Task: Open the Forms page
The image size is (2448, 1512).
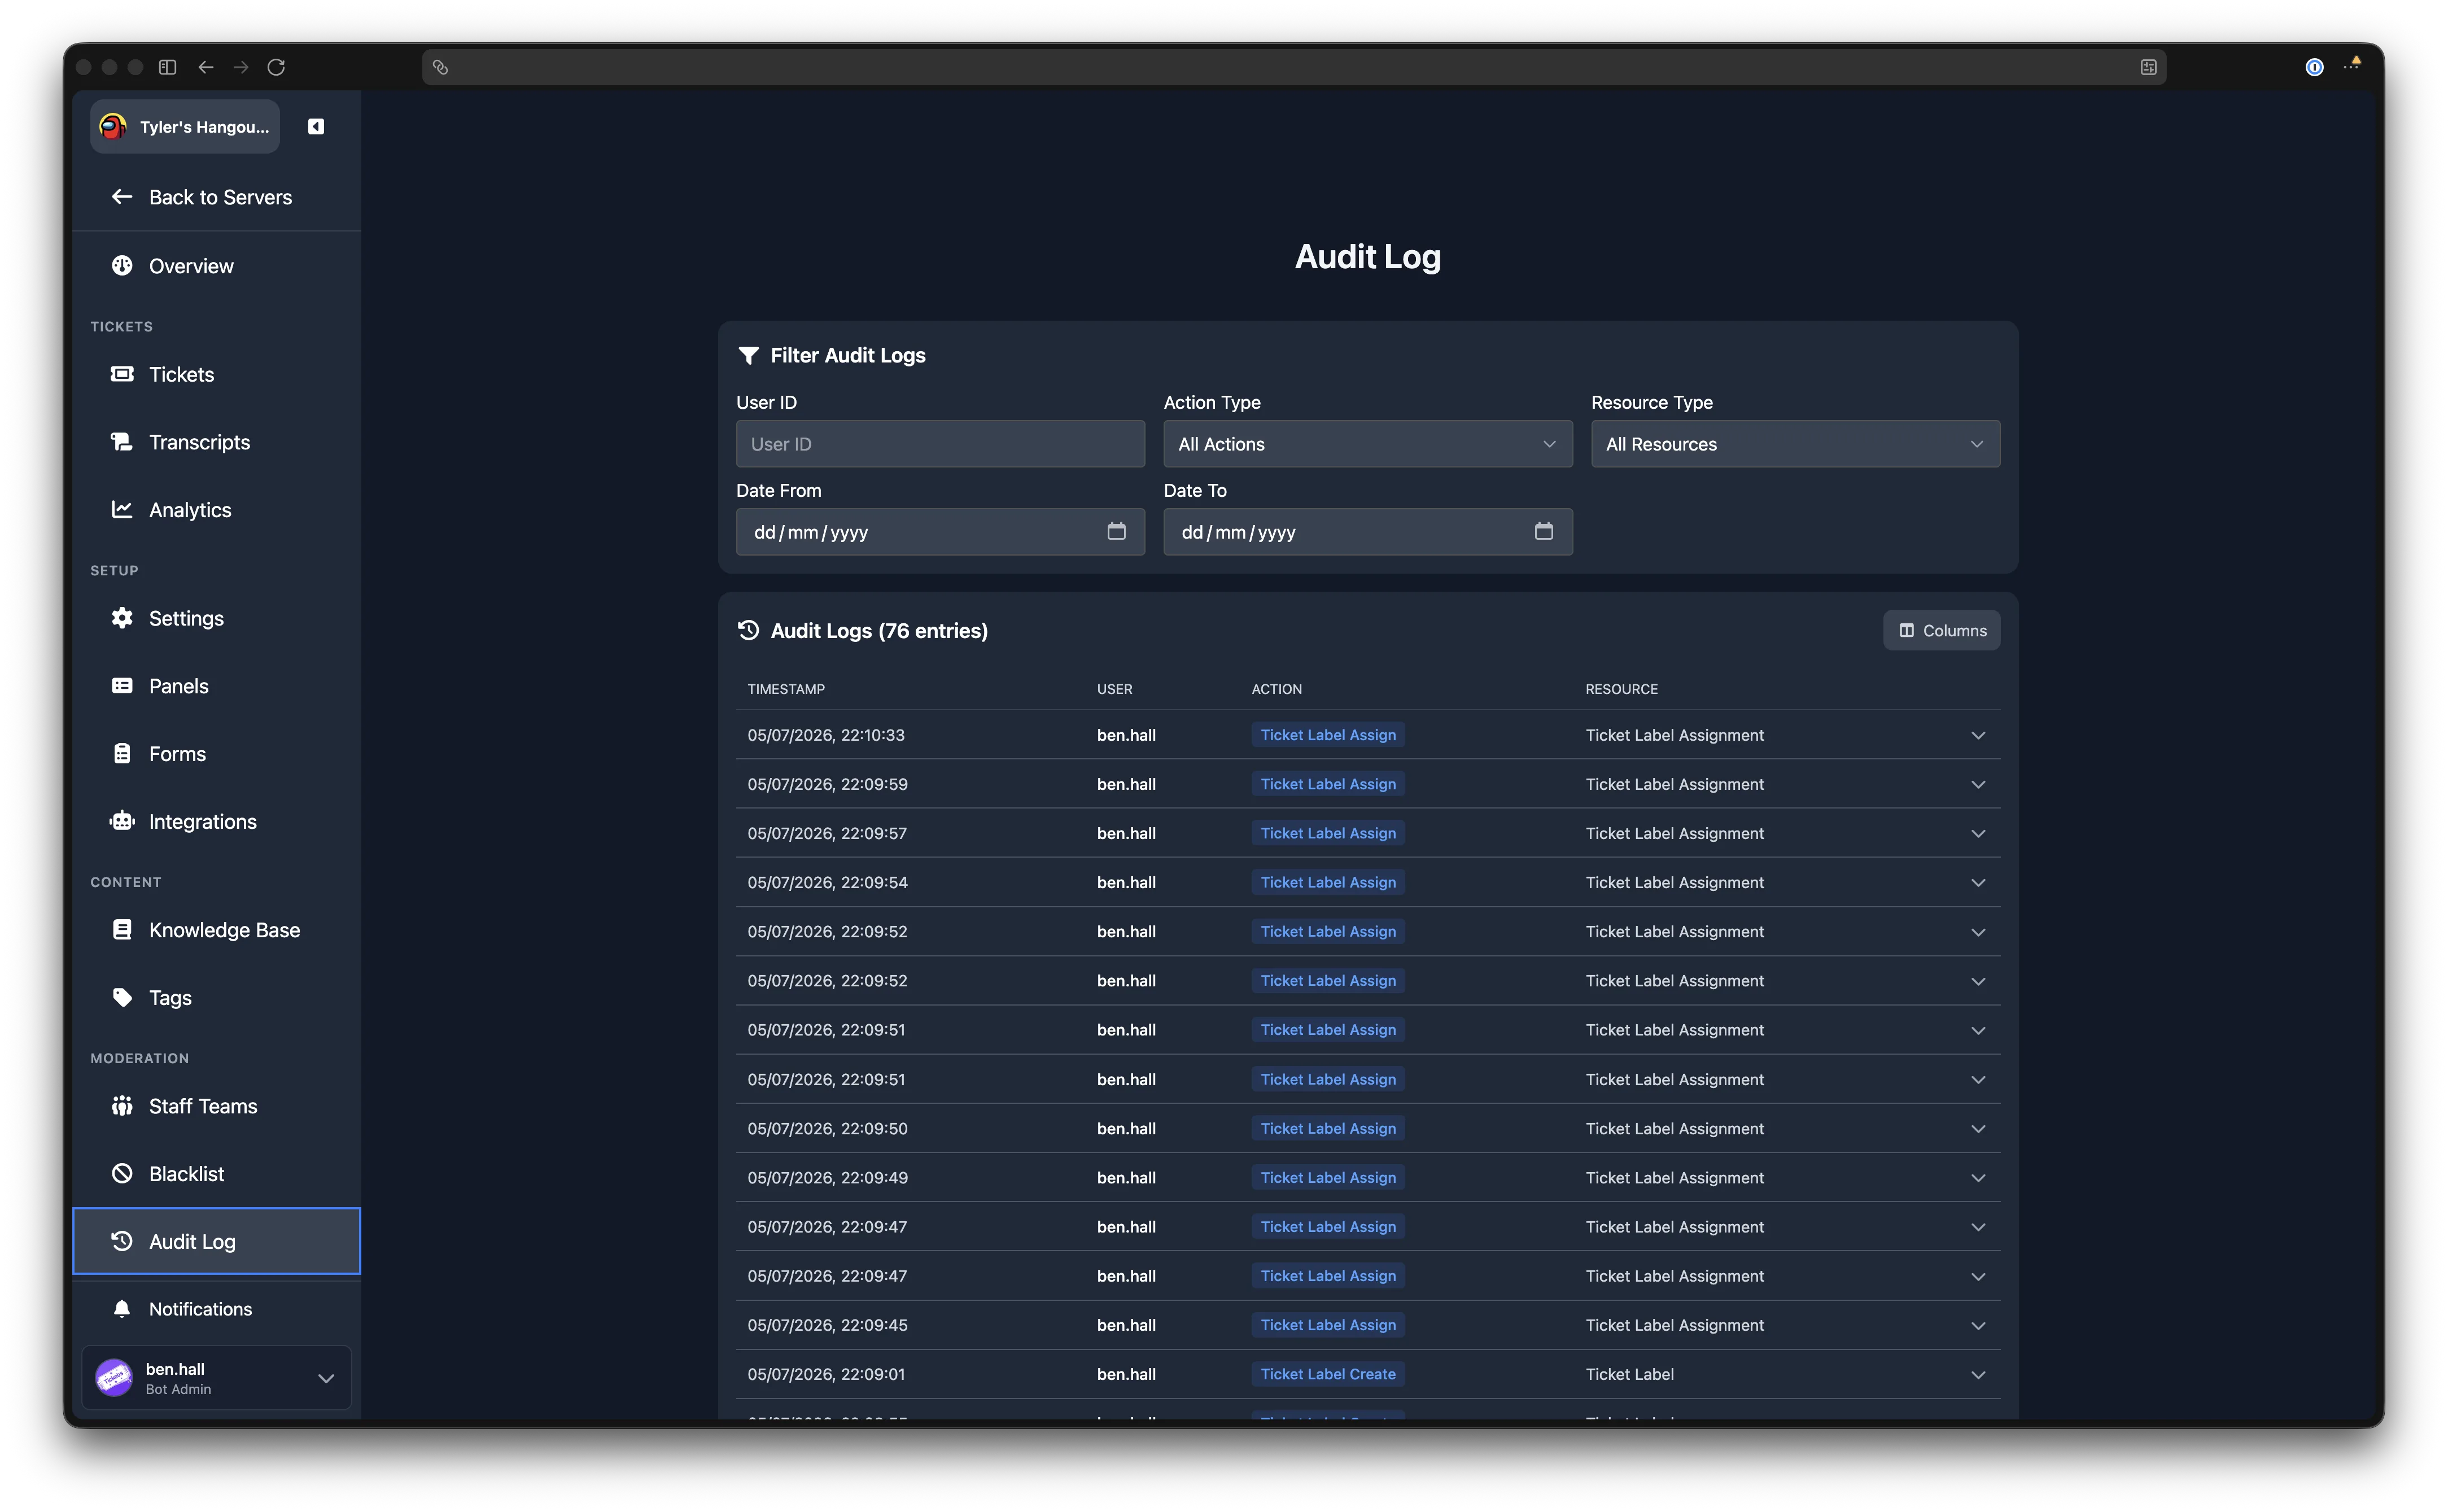Action: coord(217,754)
